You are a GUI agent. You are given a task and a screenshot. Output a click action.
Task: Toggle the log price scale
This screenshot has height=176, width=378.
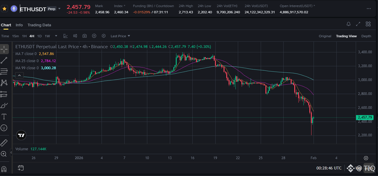[359, 168]
